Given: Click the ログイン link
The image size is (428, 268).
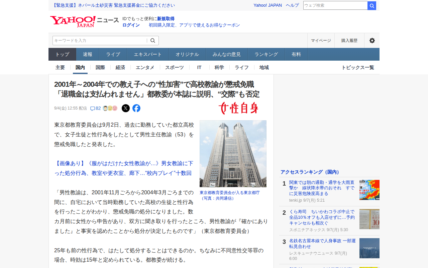Looking at the screenshot, I should pyautogui.click(x=131, y=25).
